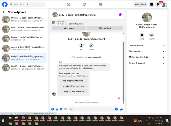The image size is (171, 126).
Task: Open the apps grid menu icon
Action: tap(151, 4)
